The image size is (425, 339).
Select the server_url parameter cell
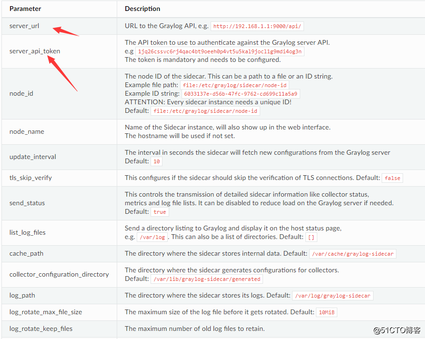tap(59, 26)
